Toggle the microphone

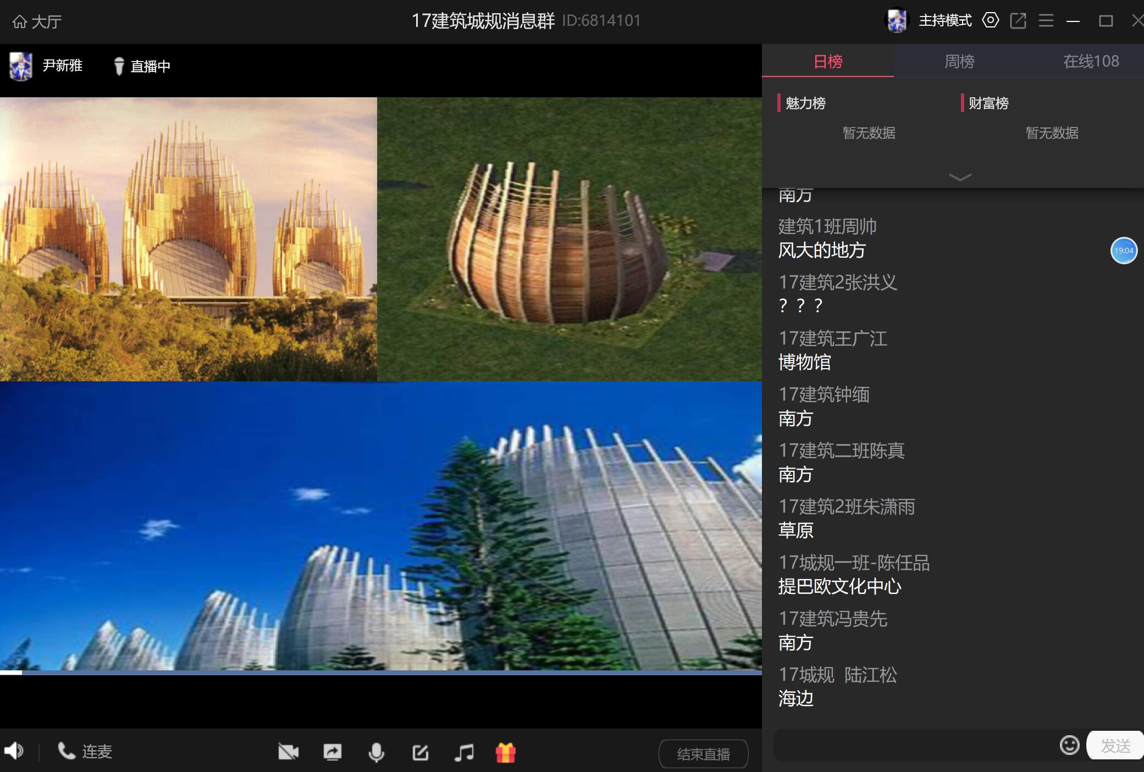click(376, 752)
